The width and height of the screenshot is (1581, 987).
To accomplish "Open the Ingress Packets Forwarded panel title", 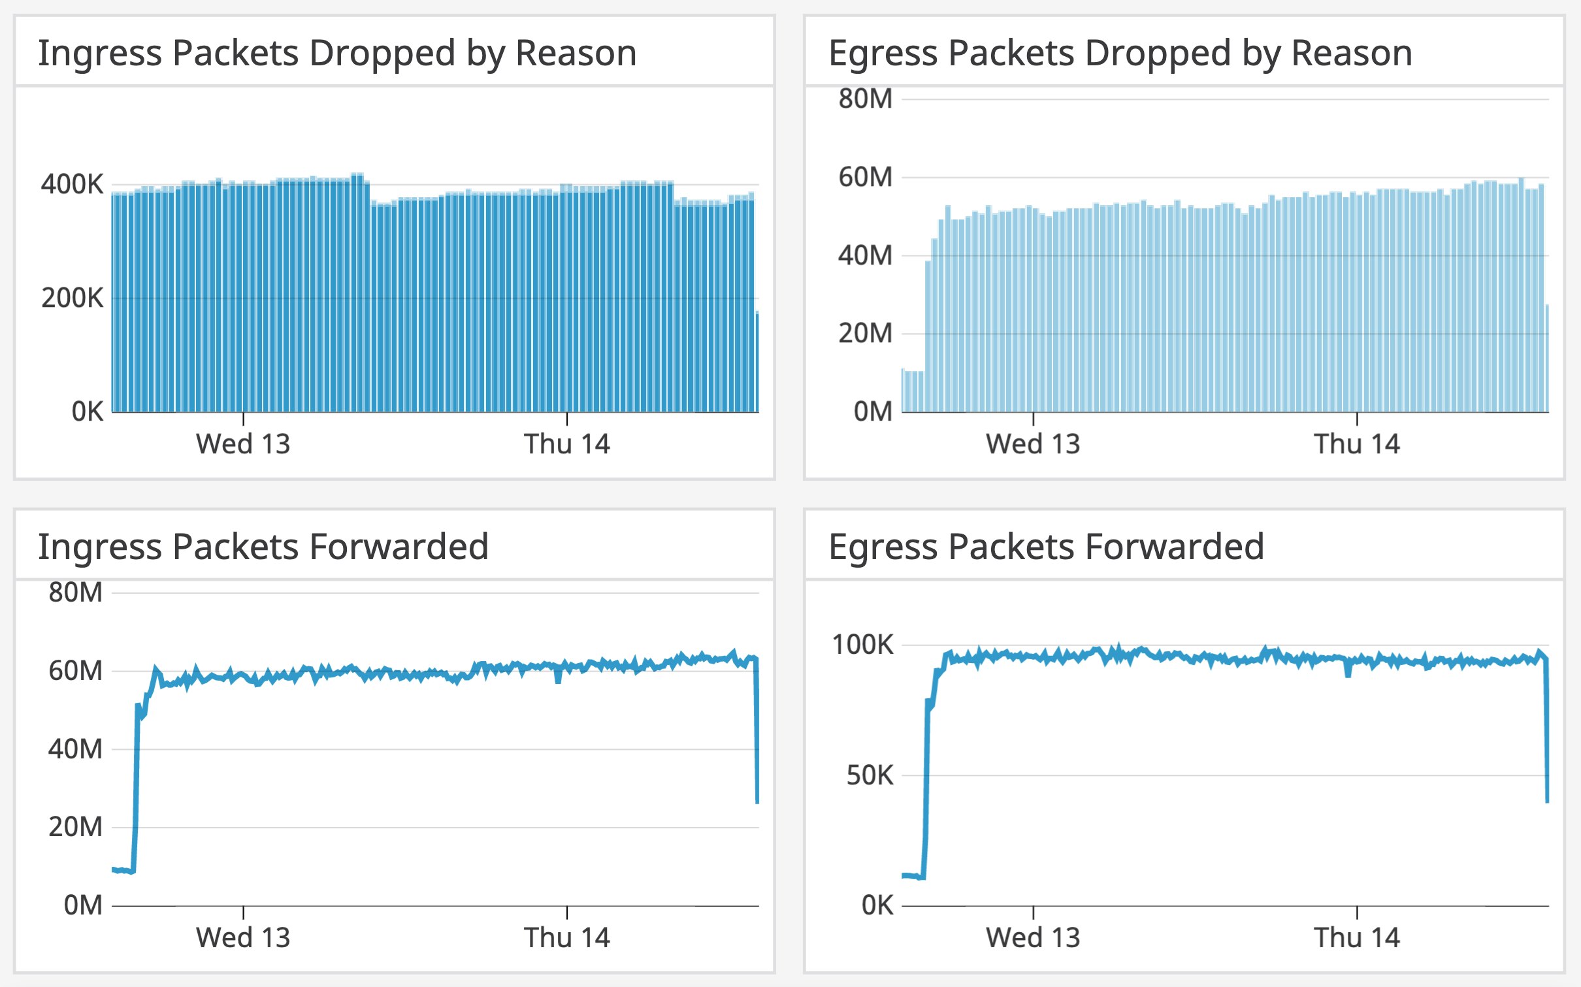I will click(x=263, y=547).
